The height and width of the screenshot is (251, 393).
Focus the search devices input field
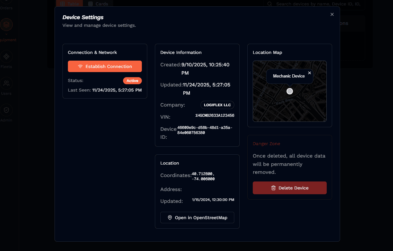coord(317,4)
